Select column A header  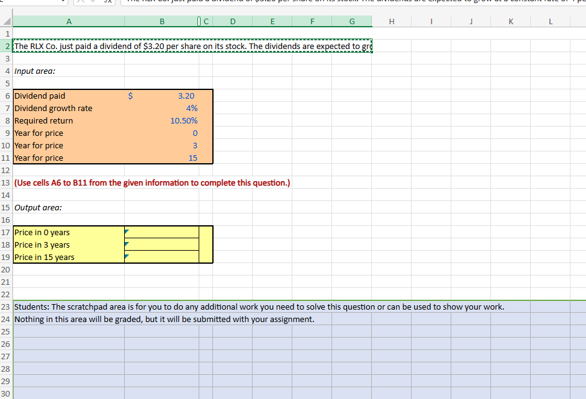pos(68,21)
